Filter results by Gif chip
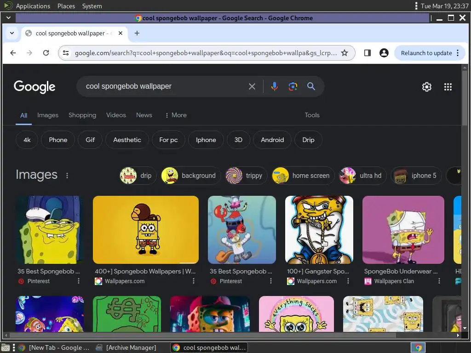Screen dimensions: 471x353 (x=90, y=140)
